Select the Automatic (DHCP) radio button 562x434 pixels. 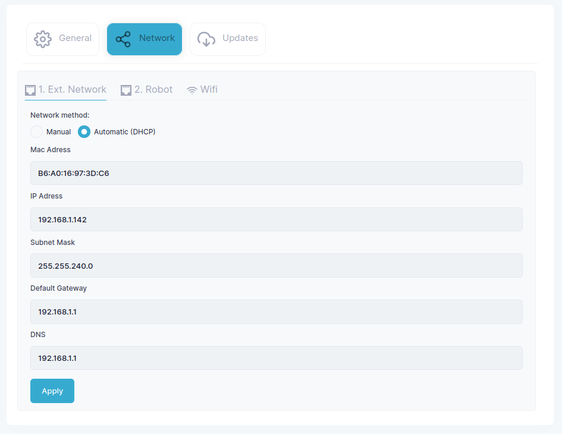click(84, 132)
